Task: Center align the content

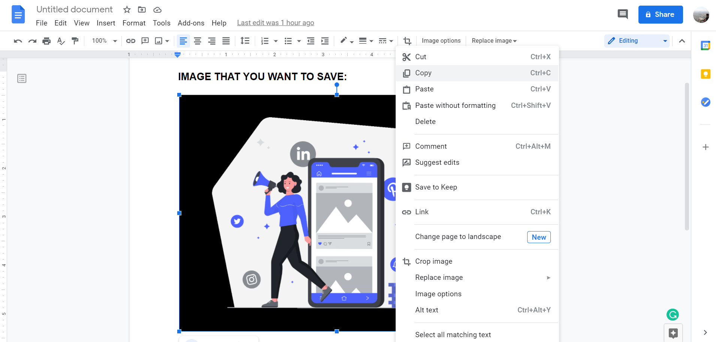Action: [x=197, y=41]
